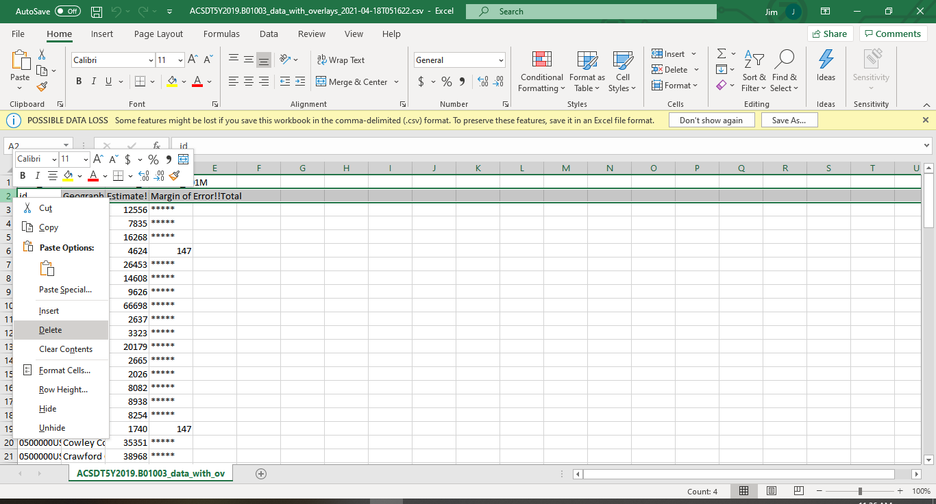This screenshot has height=504, width=936.
Task: Toggle Bold in the mini toolbar
Action: [x=23, y=176]
